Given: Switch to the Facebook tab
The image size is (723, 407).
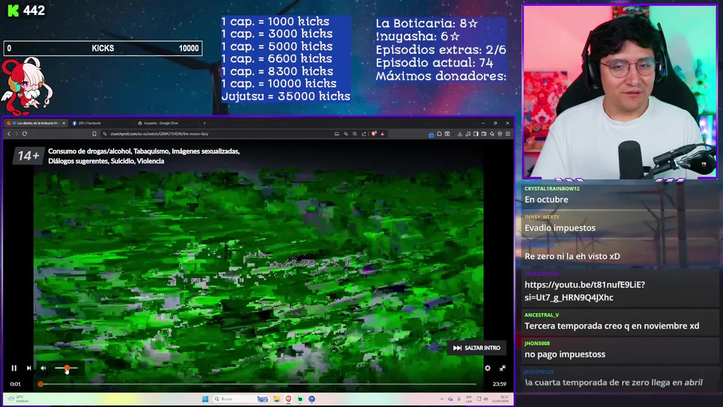Looking at the screenshot, I should point(102,123).
